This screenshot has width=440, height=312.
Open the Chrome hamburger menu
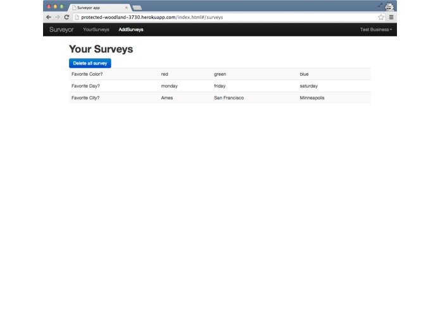391,17
